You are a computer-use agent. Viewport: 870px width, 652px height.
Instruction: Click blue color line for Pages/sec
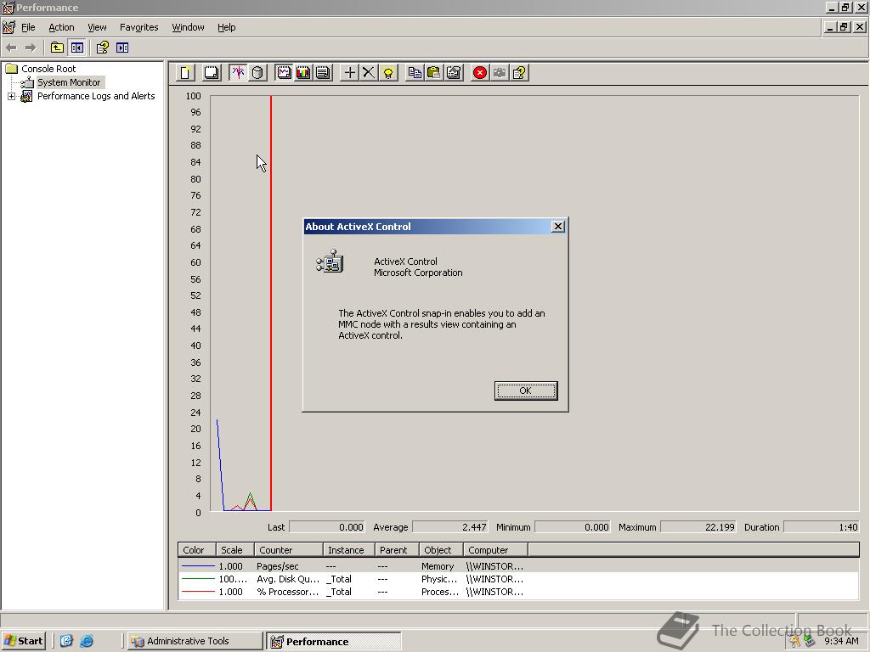click(x=198, y=566)
